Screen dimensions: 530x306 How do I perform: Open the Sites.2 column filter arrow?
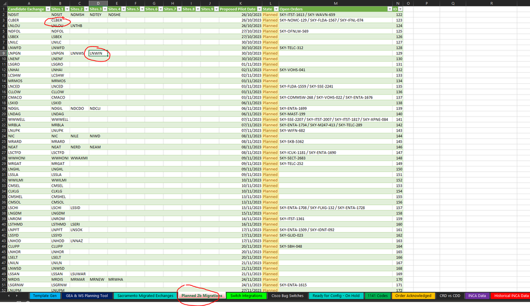[86, 9]
